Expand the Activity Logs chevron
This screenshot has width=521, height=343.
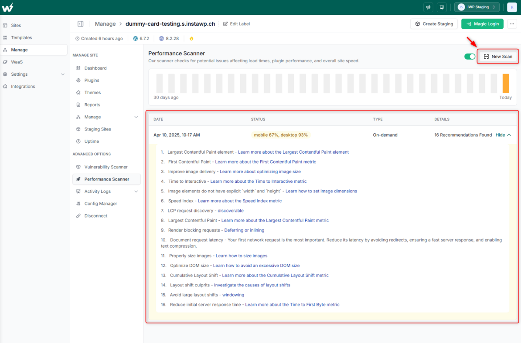[136, 192]
